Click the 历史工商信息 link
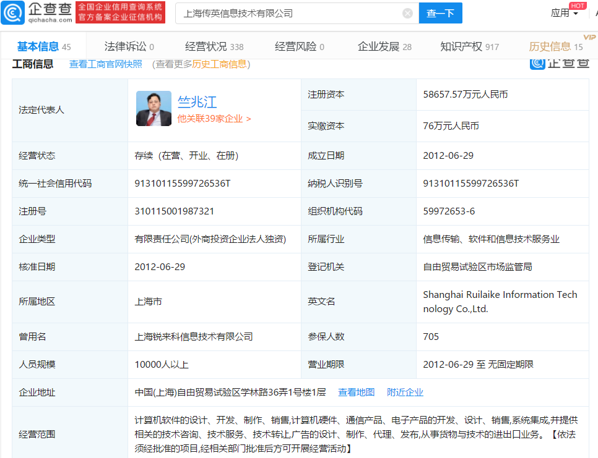Viewport: 598px width, 458px height. coord(219,64)
